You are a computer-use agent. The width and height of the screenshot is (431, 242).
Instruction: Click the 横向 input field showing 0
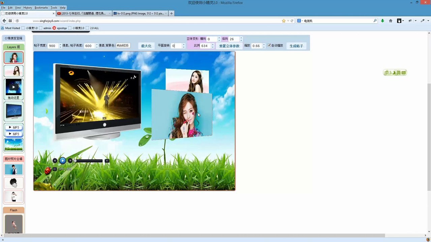coord(212,39)
